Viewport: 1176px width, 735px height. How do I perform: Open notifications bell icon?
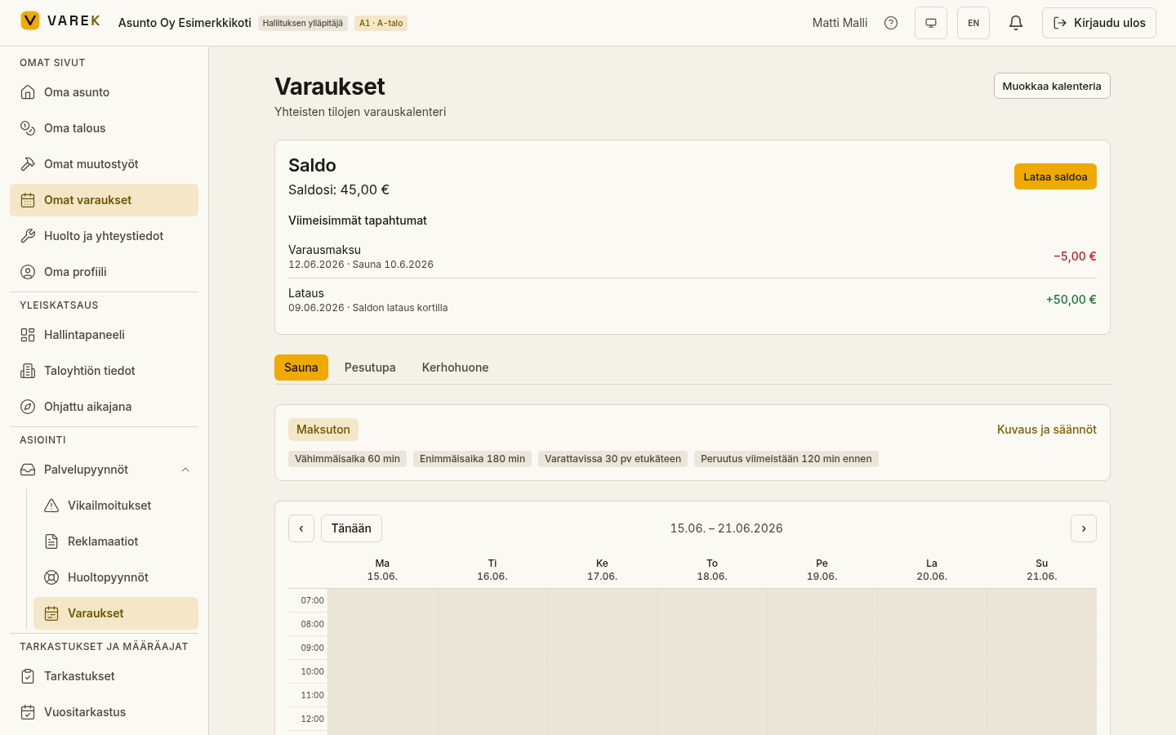(1016, 23)
